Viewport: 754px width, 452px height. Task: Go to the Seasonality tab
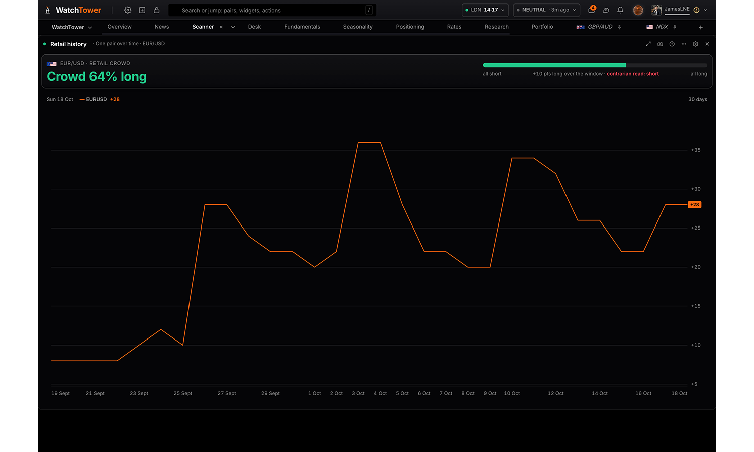pos(358,27)
